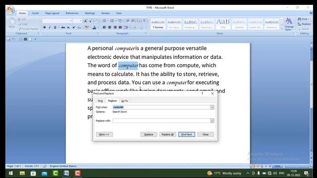Open the round Office button menu

coord(10,10)
